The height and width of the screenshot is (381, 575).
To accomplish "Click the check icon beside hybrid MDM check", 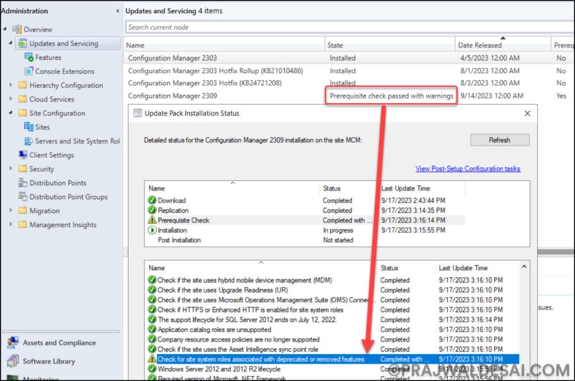I will 152,280.
